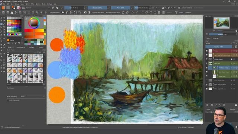Click the Threshold... button in toolbar
This screenshot has height=134, width=238.
coord(189,13)
